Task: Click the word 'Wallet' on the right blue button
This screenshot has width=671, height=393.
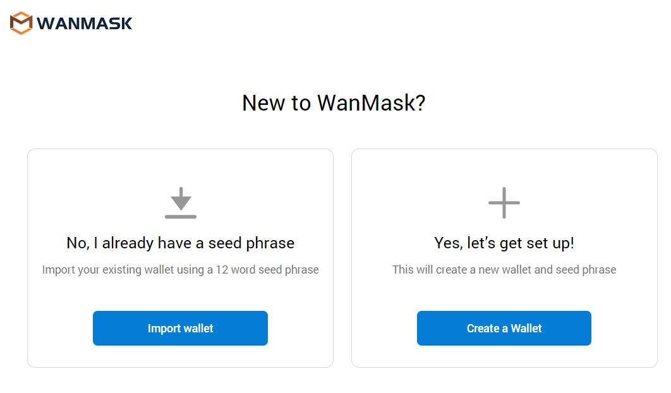Action: coord(526,329)
